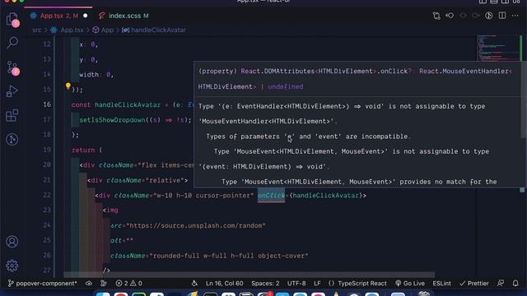The height and width of the screenshot is (296, 527).
Task: Open the Run and Debug view
Action: 12,91
